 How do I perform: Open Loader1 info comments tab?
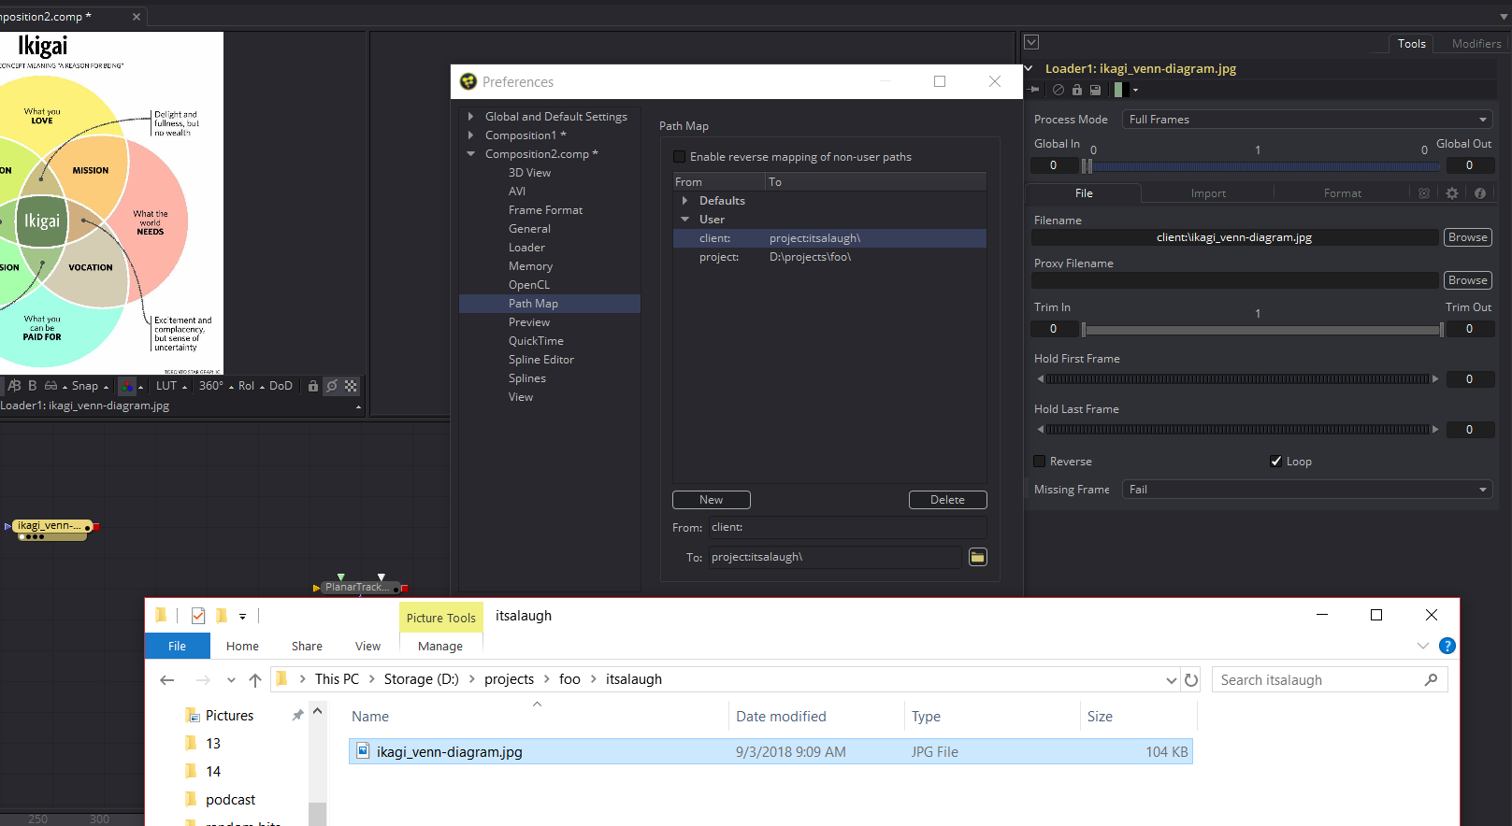coord(1480,193)
